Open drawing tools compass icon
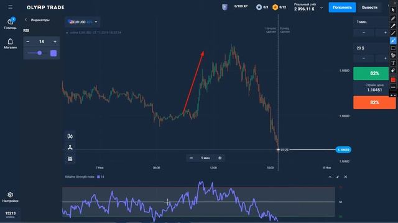Image resolution: width=398 pixels, height=223 pixels. click(x=70, y=147)
